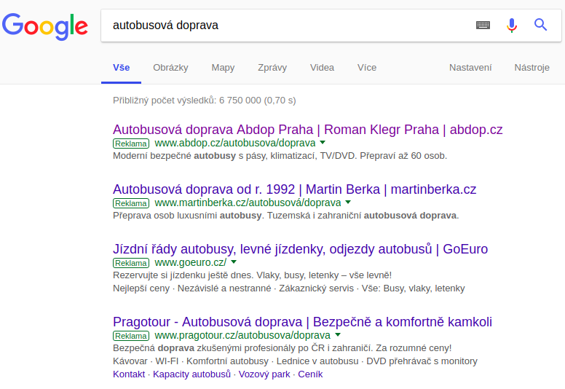
Task: Open Autobusová doprava Abdop Praha result
Action: [308, 130]
